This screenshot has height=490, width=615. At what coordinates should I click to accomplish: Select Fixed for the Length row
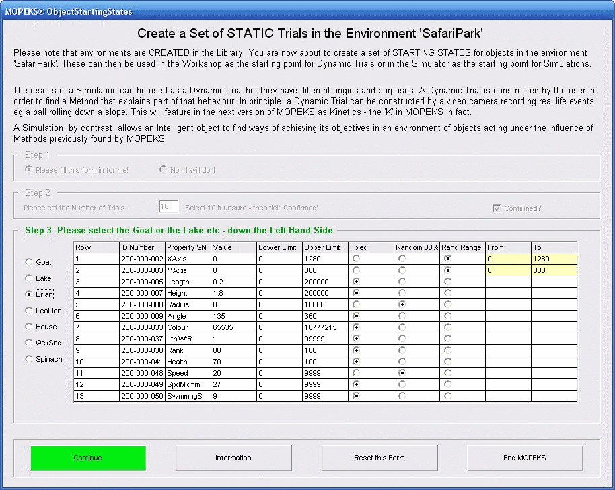[x=356, y=281]
